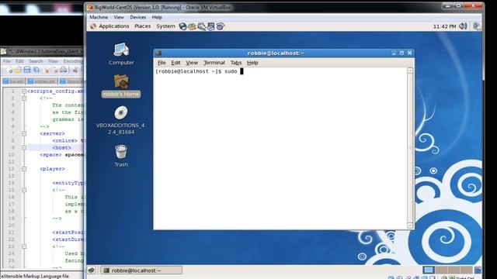Click the Show Desktop icon in bottom panel
The height and width of the screenshot is (279, 497).
coord(92,270)
